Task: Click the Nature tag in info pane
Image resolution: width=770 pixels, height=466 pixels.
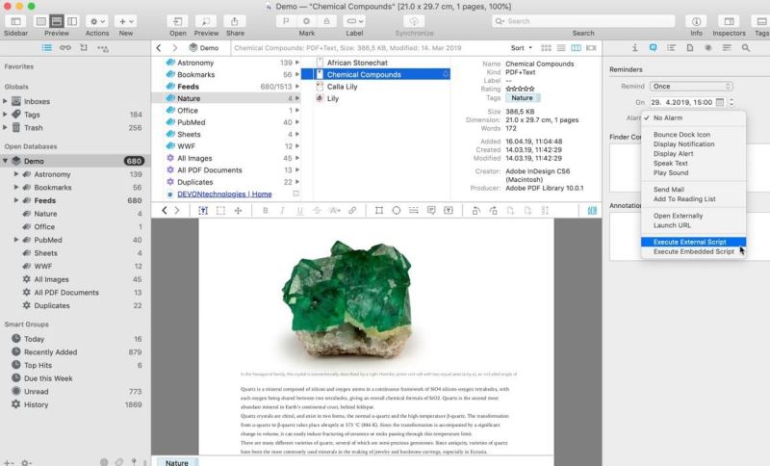Action: pos(522,97)
